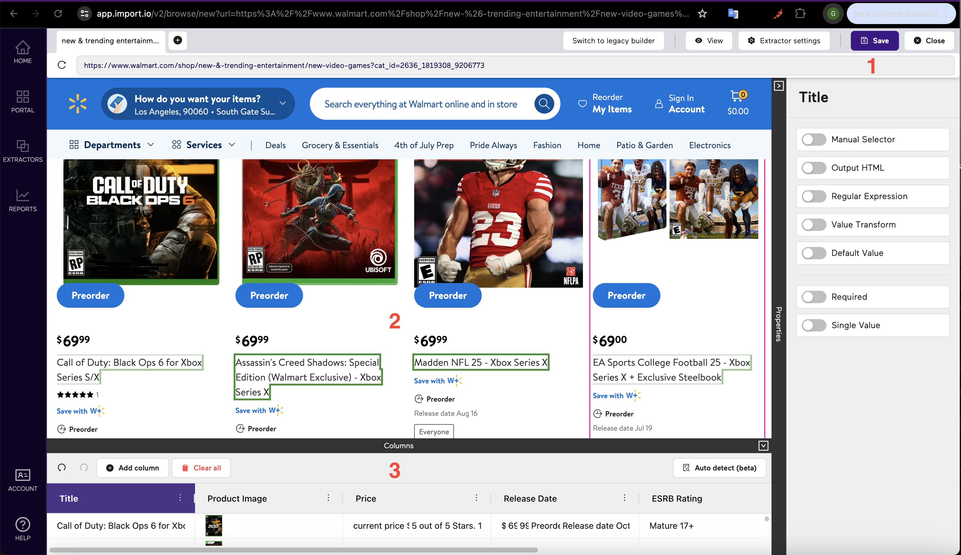Clear all columns
The height and width of the screenshot is (555, 961).
tap(201, 468)
